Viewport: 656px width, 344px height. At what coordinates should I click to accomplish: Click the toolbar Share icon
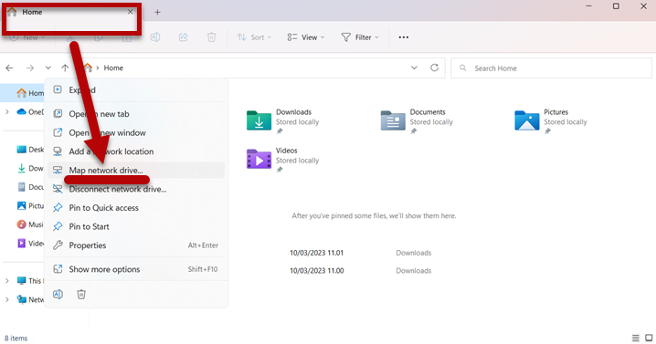click(184, 37)
